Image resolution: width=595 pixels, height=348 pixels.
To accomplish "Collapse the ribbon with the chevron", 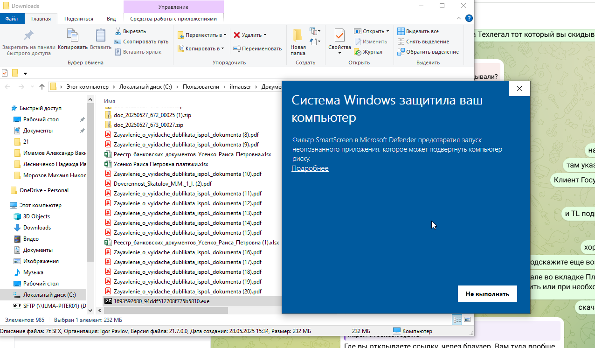I will [458, 19].
